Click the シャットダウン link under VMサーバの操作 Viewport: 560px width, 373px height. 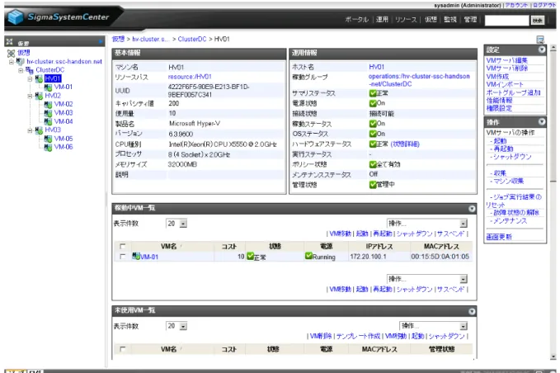click(x=512, y=157)
